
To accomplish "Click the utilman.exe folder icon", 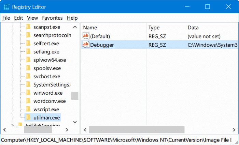I will point(28,117).
